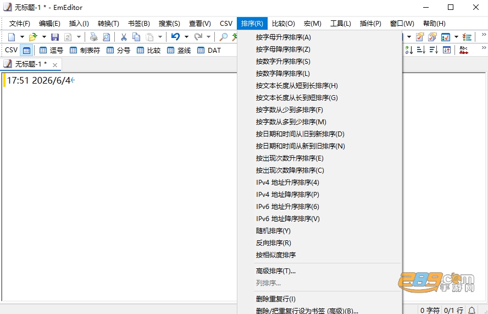Click the Copy icon in toolbar
488x314 pixels.
click(x=136, y=37)
